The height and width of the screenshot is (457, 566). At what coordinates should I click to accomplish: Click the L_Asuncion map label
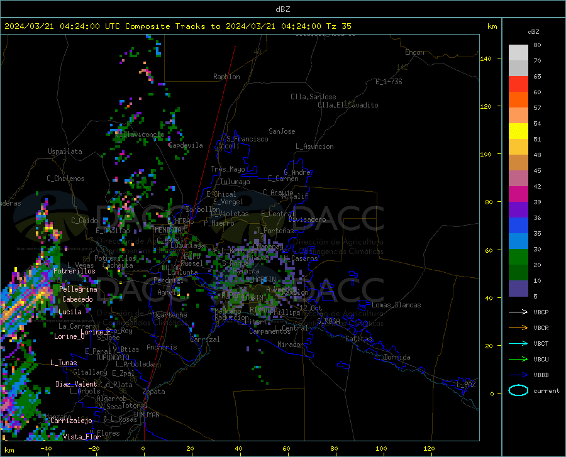point(315,146)
